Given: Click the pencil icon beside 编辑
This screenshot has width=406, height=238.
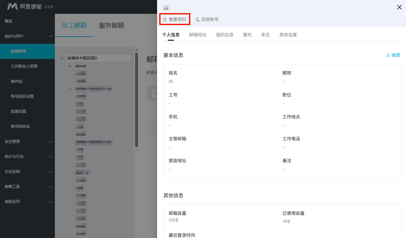Looking at the screenshot, I should 388,55.
